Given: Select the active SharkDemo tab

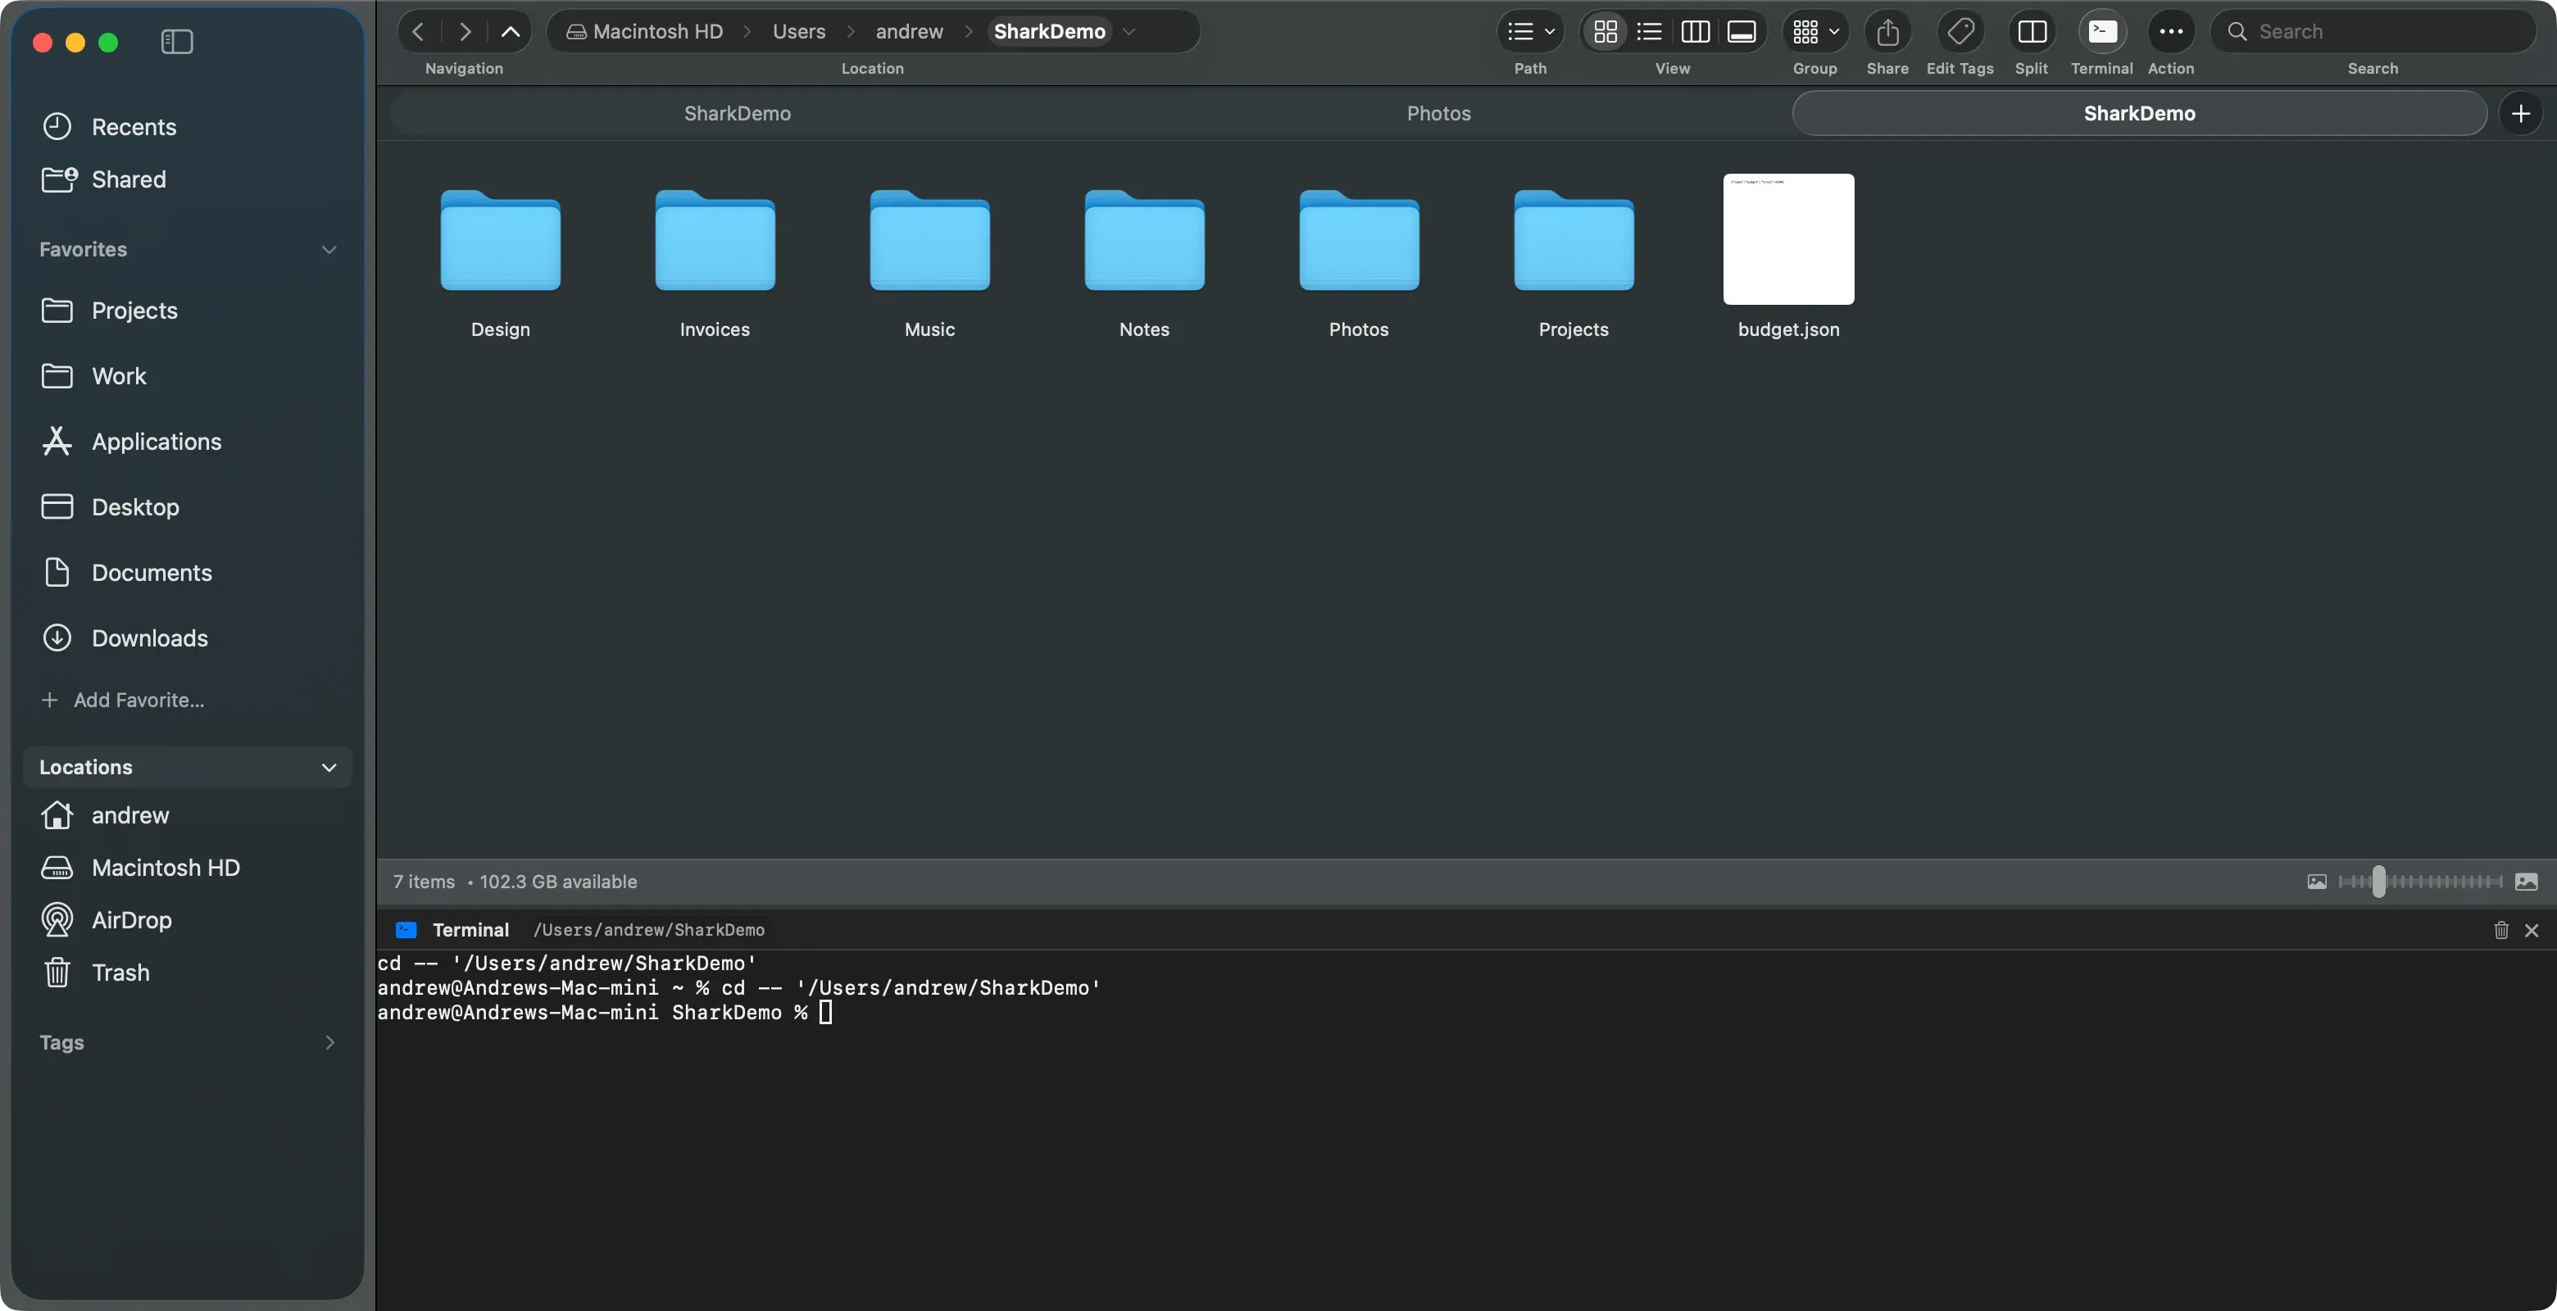Looking at the screenshot, I should [2139, 113].
